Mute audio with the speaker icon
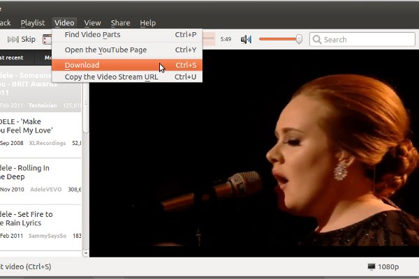 click(246, 40)
